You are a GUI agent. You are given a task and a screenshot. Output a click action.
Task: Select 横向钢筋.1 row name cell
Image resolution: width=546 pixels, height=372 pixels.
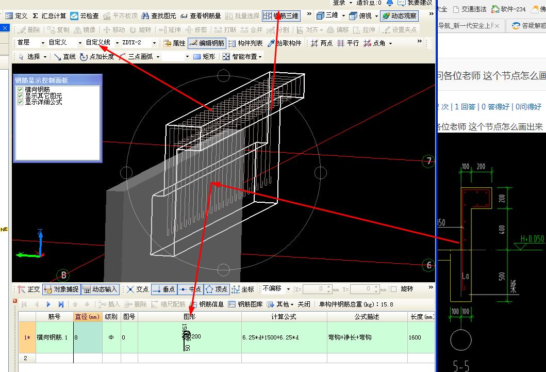click(55, 337)
